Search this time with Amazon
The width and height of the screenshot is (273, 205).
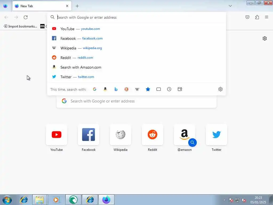click(105, 89)
